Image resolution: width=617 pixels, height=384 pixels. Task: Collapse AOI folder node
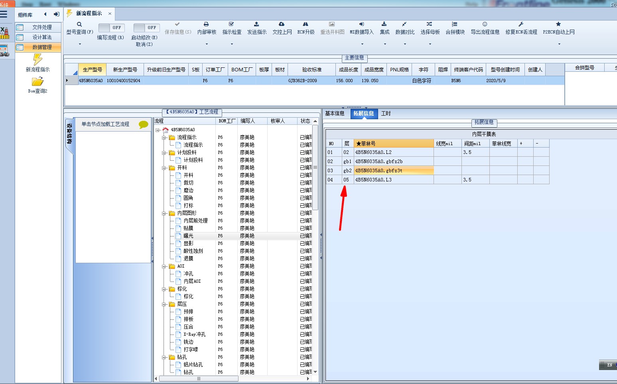point(164,266)
